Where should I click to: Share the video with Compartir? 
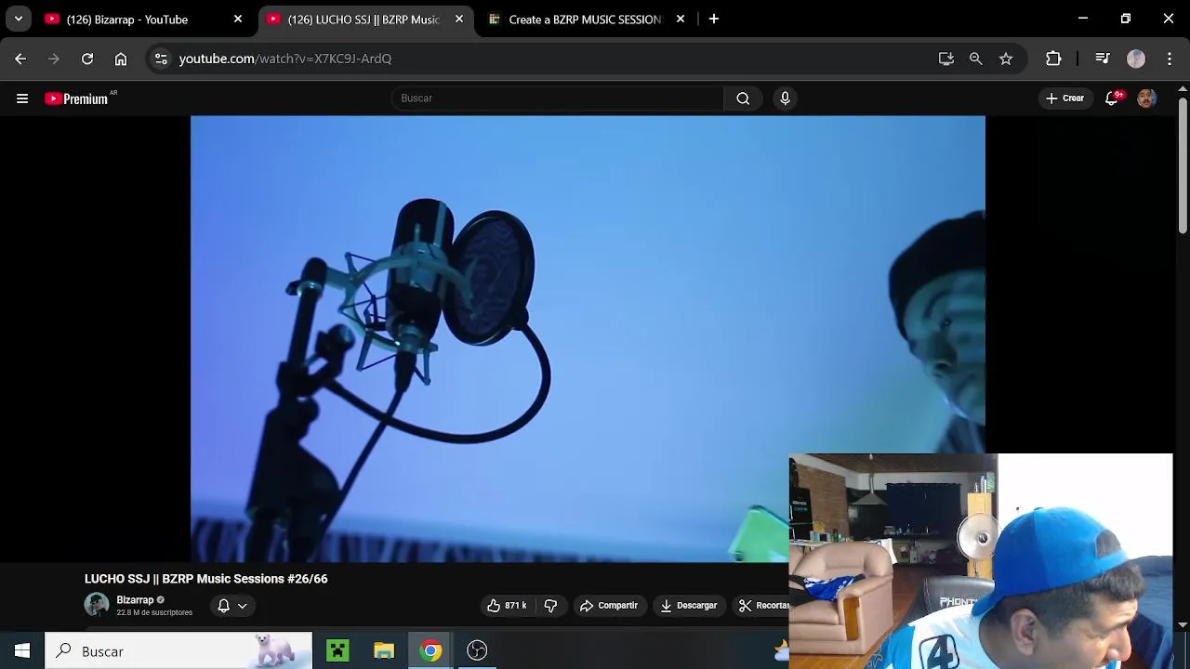point(609,606)
